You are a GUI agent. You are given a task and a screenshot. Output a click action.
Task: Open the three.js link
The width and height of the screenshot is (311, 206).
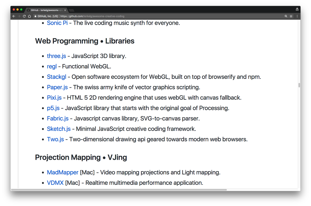pos(56,56)
